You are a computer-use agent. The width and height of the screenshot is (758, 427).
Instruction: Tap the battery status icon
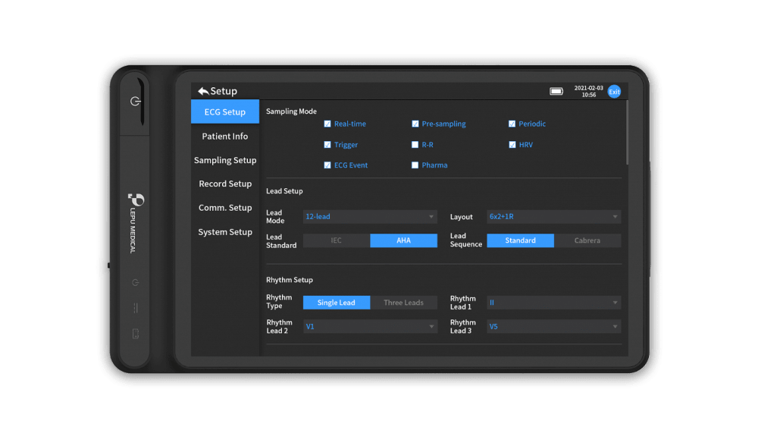(x=556, y=91)
